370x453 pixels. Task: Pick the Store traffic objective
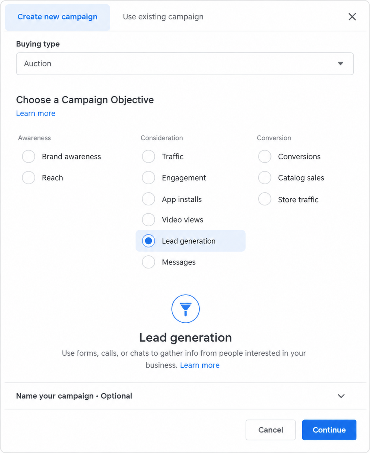click(x=265, y=199)
